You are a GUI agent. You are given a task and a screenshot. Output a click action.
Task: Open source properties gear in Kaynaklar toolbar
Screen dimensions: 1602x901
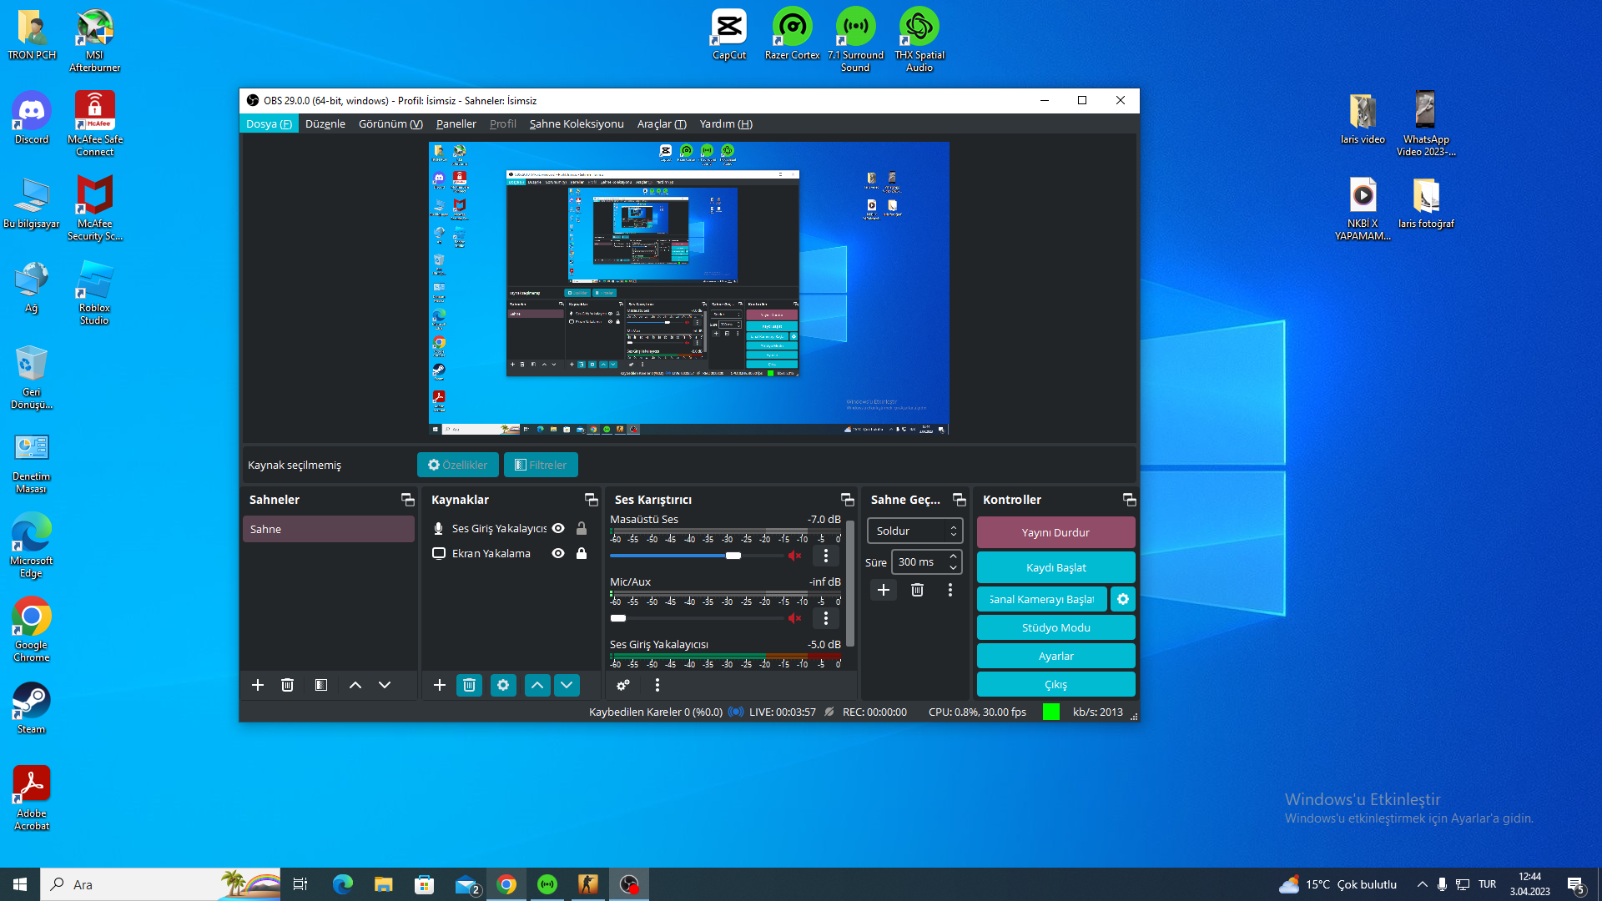(x=503, y=685)
